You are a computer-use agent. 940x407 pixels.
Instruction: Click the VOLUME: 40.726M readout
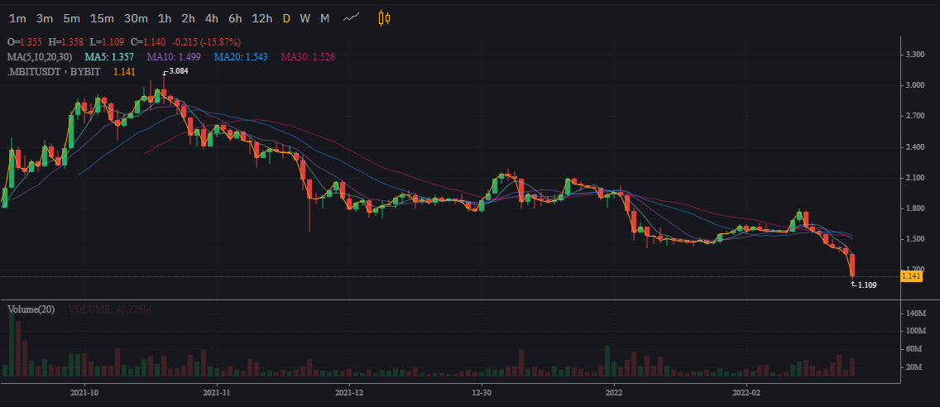(x=110, y=309)
